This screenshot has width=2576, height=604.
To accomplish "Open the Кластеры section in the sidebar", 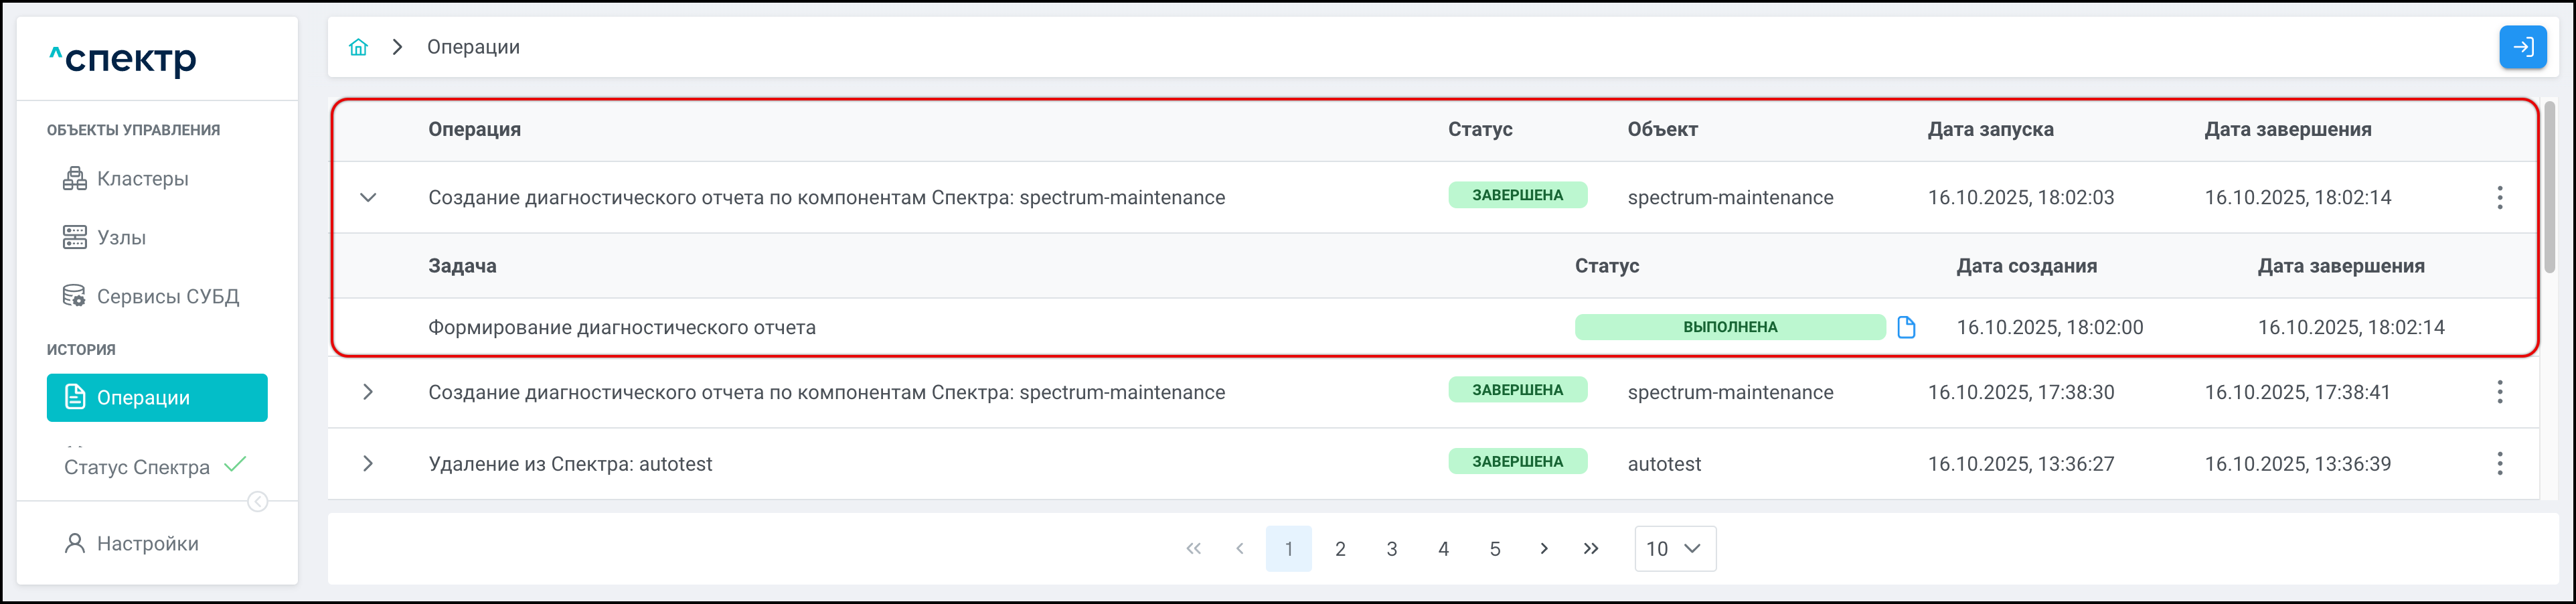I will (142, 179).
